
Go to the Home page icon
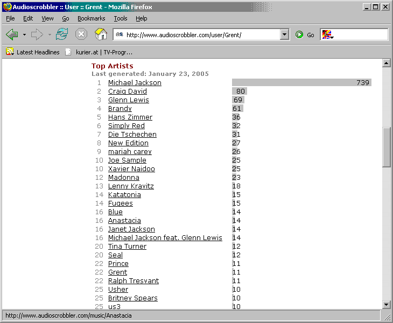click(x=101, y=34)
